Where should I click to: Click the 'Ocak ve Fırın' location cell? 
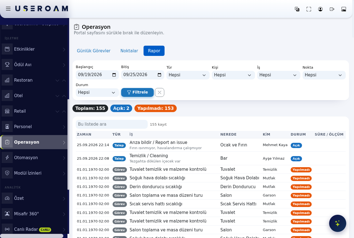[234, 145]
